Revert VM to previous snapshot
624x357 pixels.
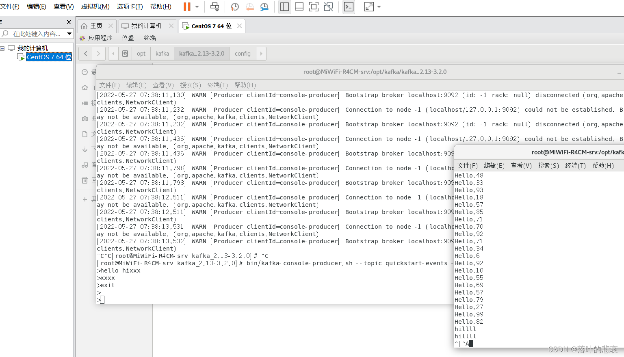[x=249, y=6]
